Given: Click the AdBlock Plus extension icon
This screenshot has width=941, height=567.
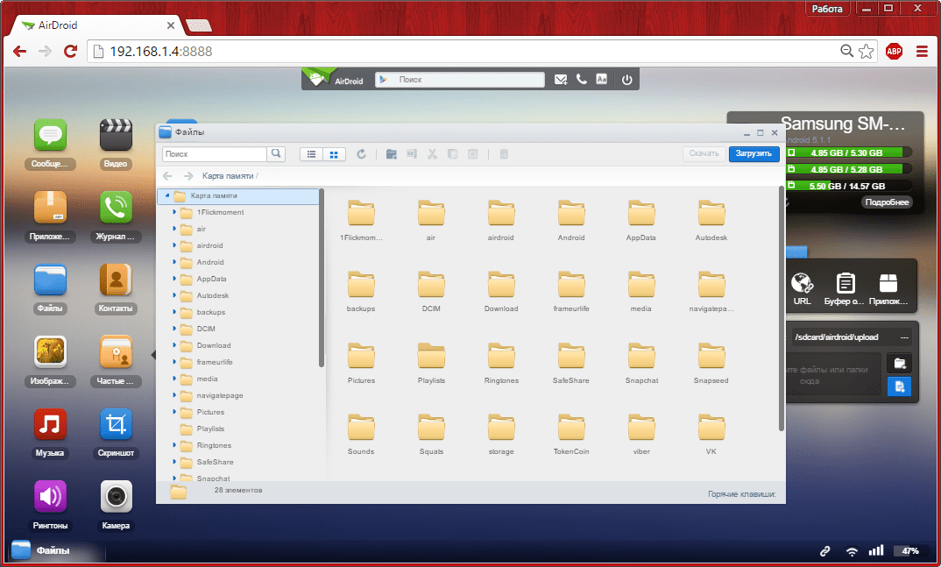Looking at the screenshot, I should (x=894, y=51).
